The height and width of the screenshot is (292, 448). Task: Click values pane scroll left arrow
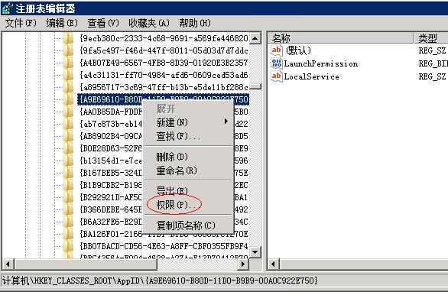273,264
